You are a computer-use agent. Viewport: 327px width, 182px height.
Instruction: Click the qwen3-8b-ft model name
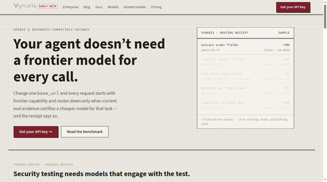tap(211, 50)
